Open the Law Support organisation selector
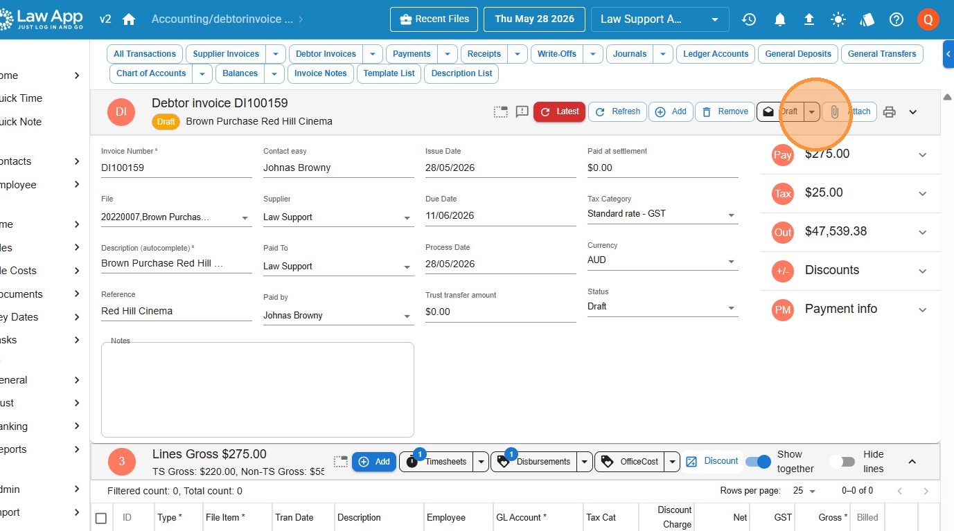 pyautogui.click(x=660, y=19)
